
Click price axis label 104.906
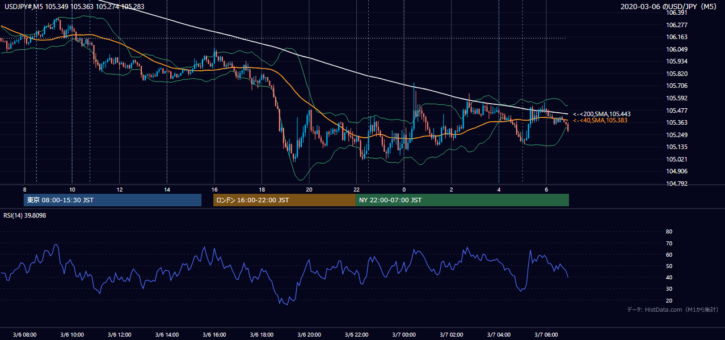[x=677, y=171]
